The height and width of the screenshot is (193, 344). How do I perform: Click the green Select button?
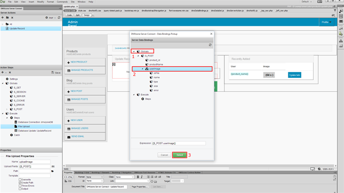179,155
